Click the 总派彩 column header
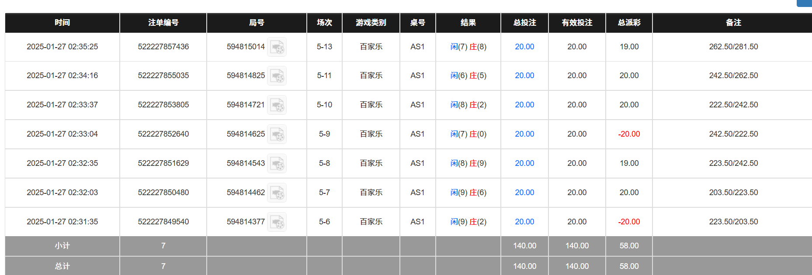The image size is (812, 275). pyautogui.click(x=629, y=23)
